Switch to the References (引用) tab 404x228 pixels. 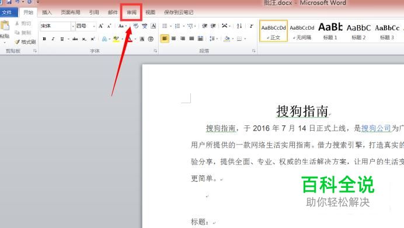(94, 12)
